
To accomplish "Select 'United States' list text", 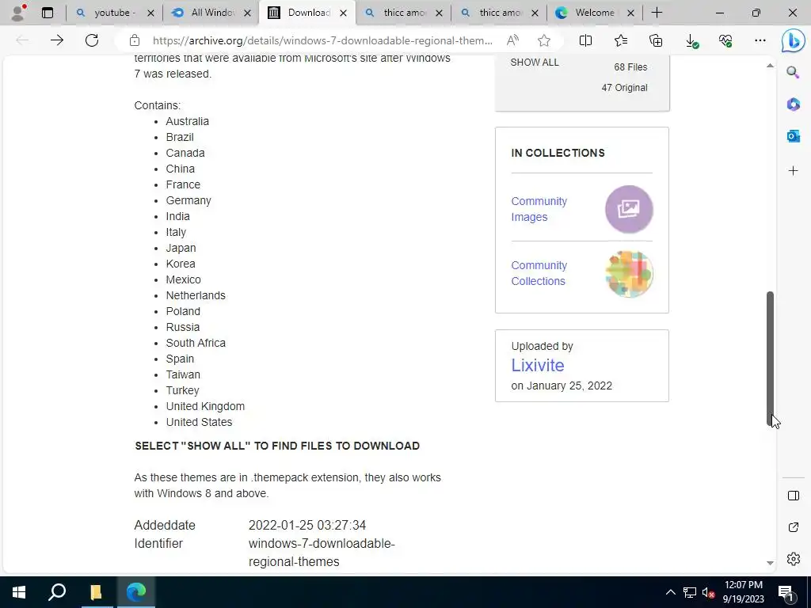I will (x=199, y=422).
